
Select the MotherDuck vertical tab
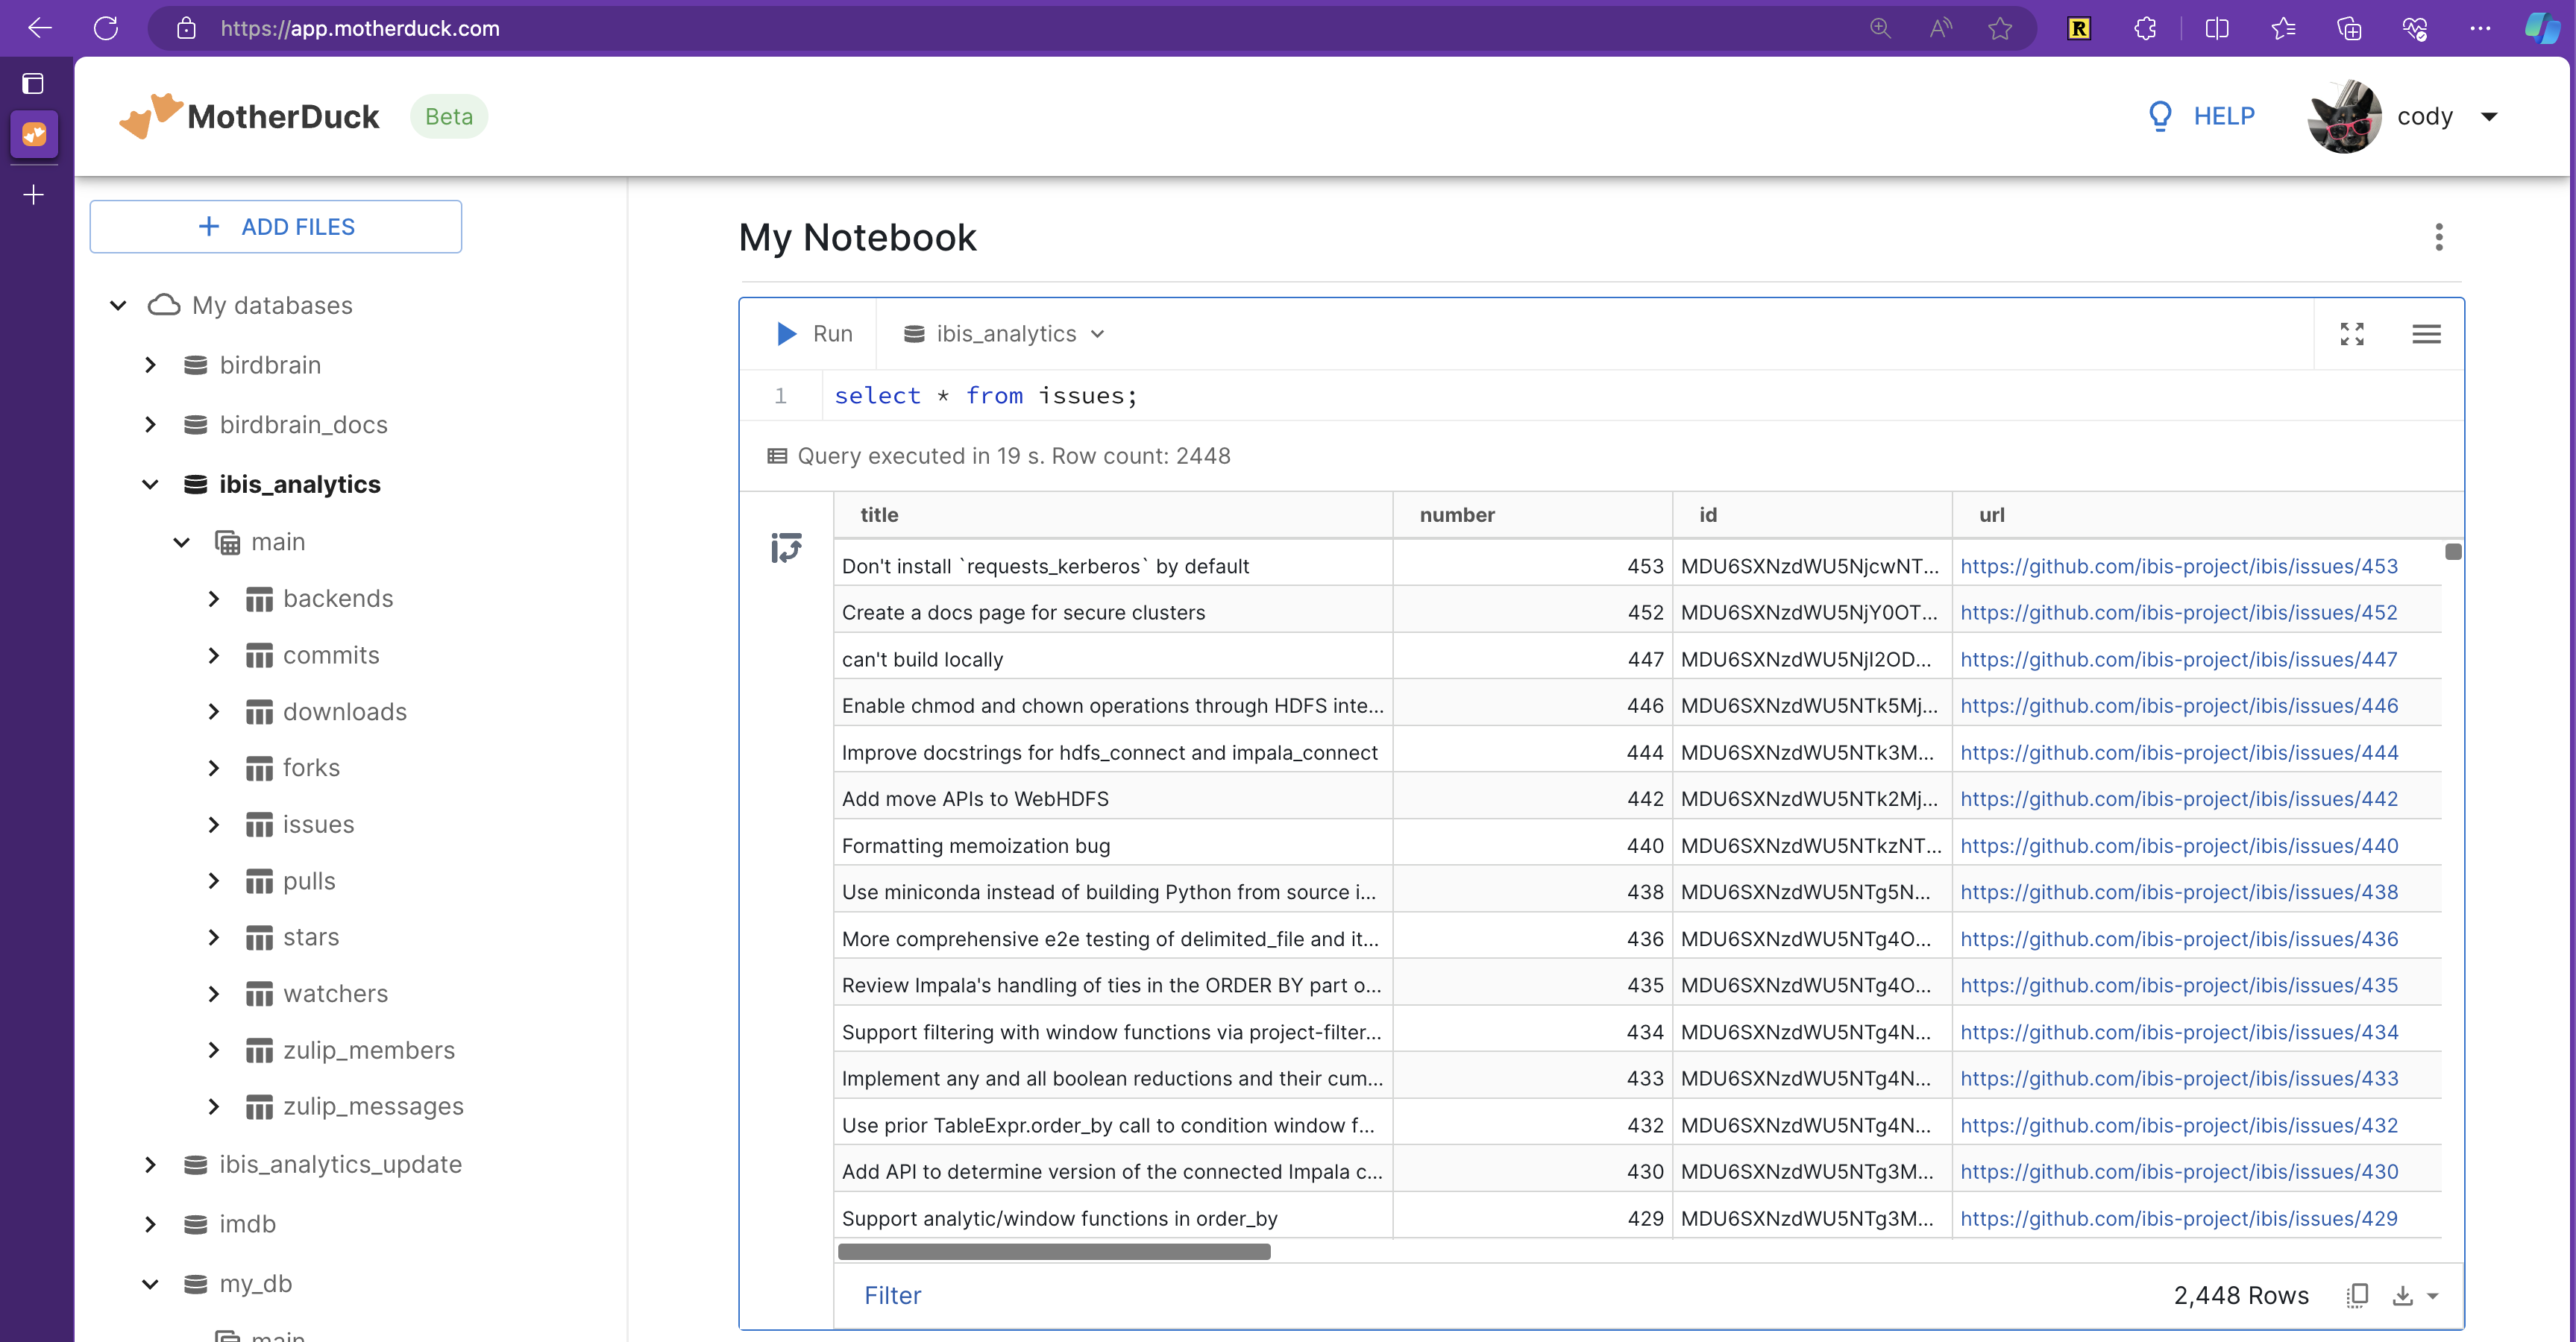[34, 134]
